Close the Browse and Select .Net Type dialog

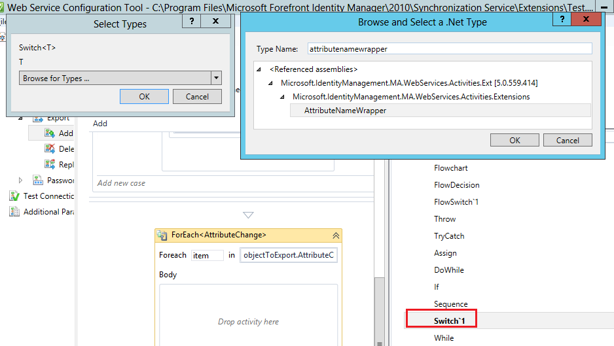pos(586,19)
